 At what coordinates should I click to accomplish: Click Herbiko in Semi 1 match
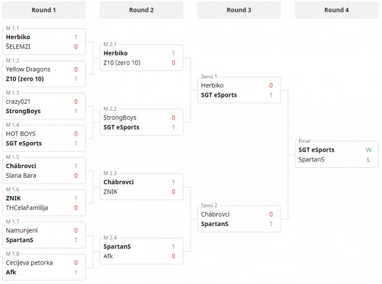pyautogui.click(x=212, y=86)
